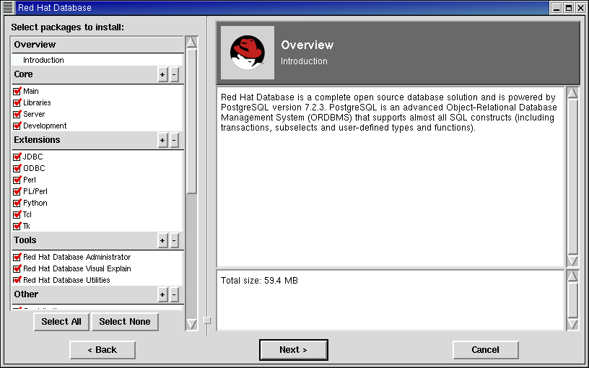Click the Tools section header label
589x368 pixels.
click(25, 240)
